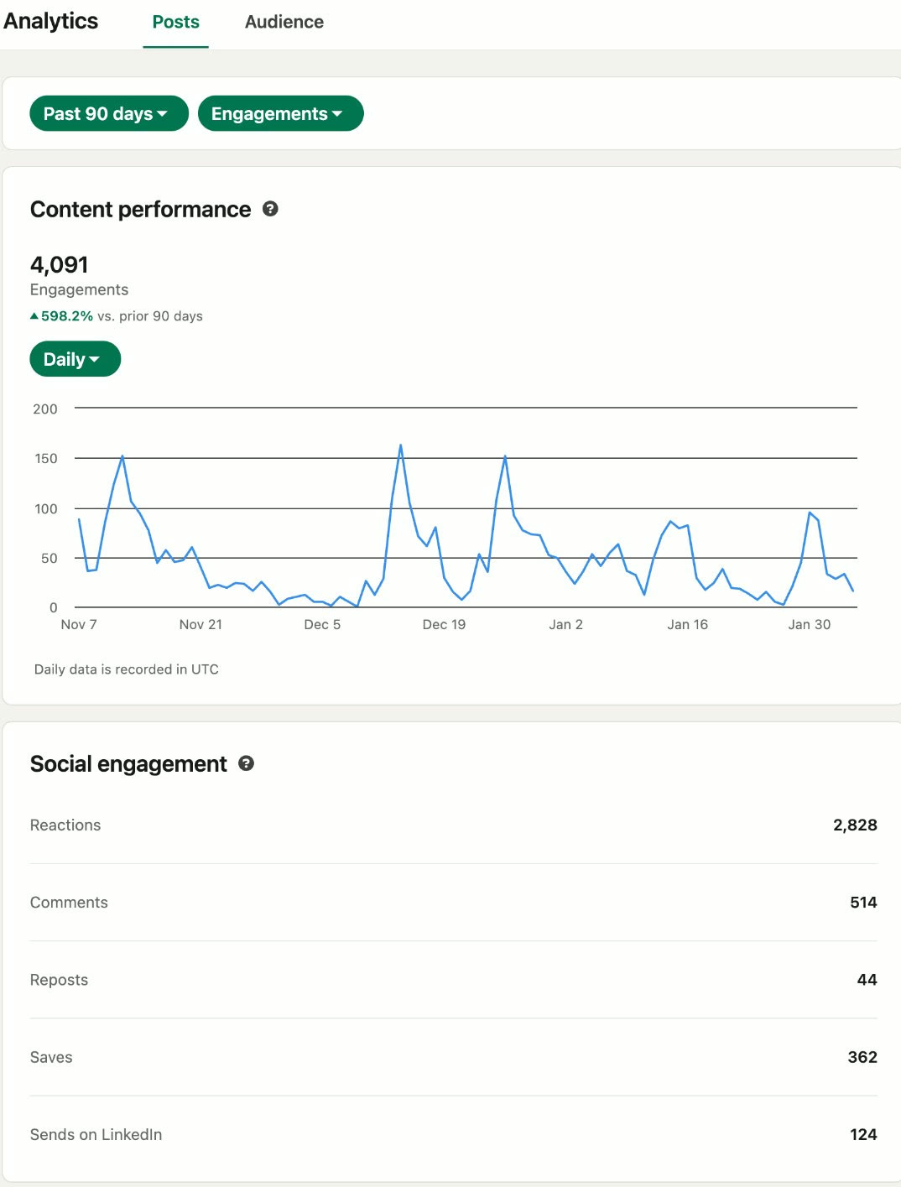Click the Dec 19 axis label

point(444,624)
